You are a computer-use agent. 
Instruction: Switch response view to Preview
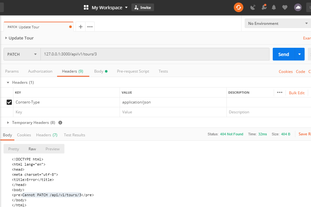52,149
